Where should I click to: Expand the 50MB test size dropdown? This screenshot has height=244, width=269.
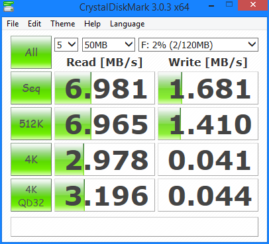point(109,45)
